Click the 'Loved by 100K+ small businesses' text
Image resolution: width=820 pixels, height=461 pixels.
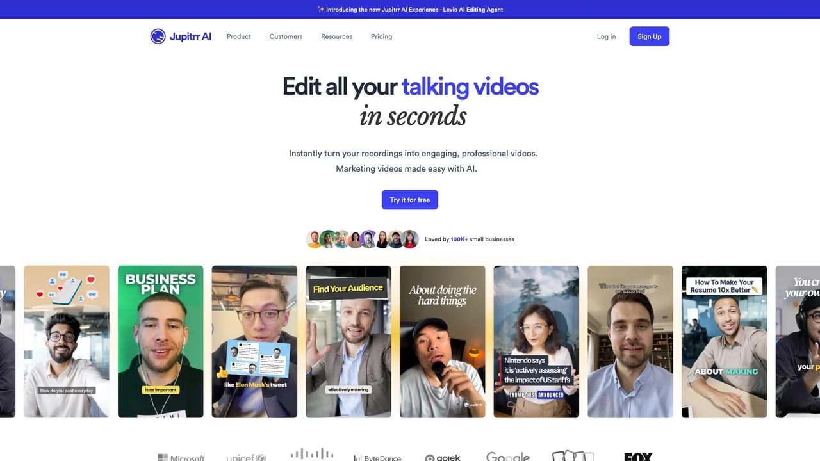[470, 239]
